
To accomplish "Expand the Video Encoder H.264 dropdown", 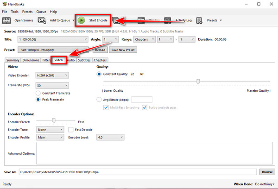I will [52, 76].
